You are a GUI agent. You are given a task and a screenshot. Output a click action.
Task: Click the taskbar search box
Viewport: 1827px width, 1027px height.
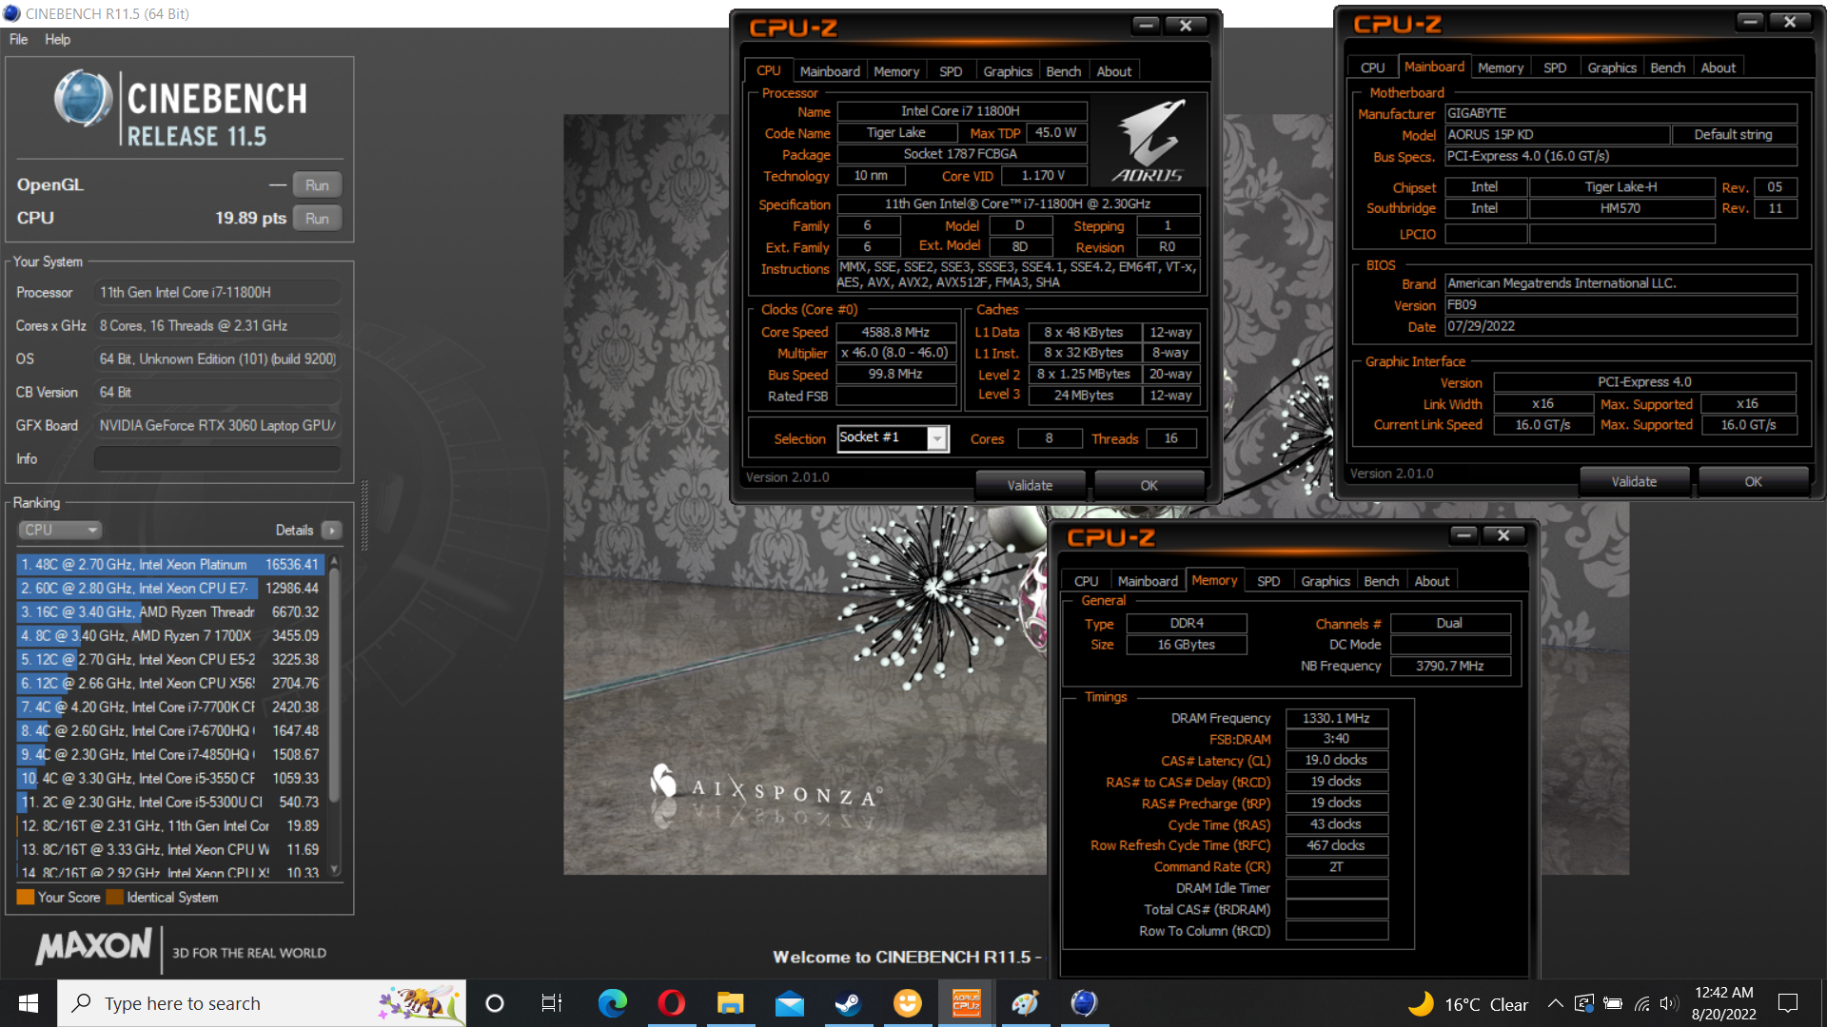(x=262, y=1003)
